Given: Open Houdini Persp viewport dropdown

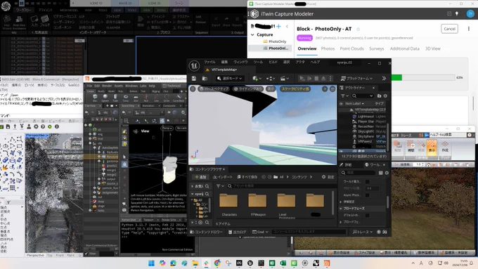Looking at the screenshot, I should pos(167,129).
